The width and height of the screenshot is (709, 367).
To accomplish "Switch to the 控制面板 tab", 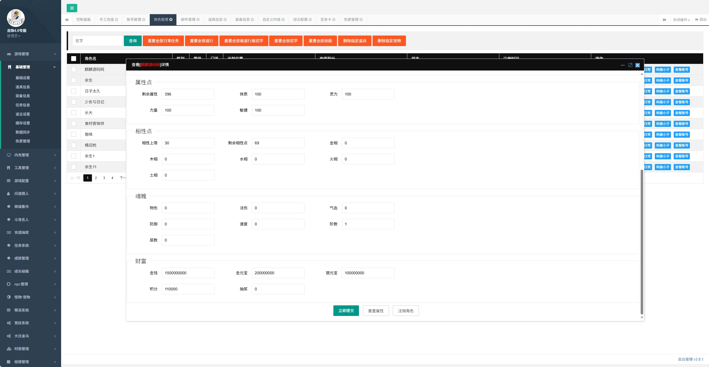I will (84, 20).
